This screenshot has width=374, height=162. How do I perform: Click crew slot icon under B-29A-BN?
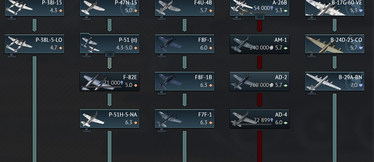point(312,92)
